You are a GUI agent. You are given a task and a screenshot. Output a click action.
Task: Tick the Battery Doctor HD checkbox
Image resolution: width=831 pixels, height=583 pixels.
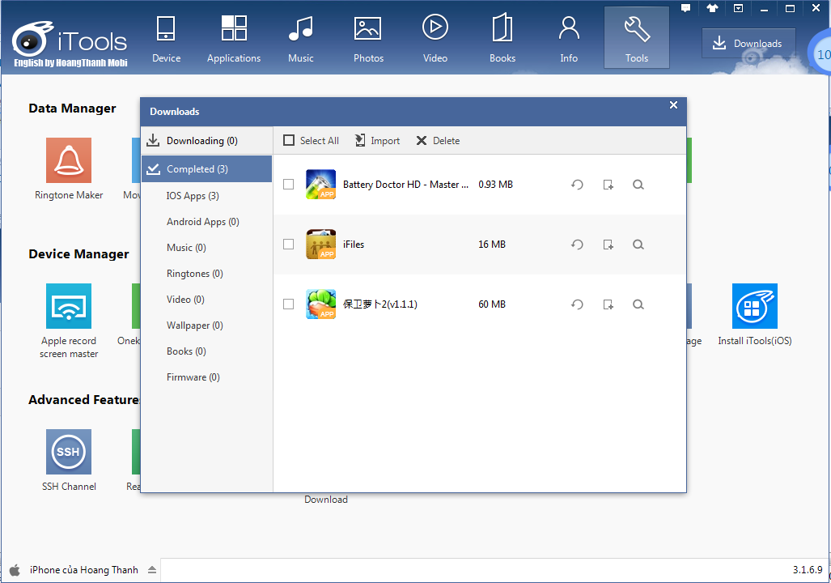288,184
